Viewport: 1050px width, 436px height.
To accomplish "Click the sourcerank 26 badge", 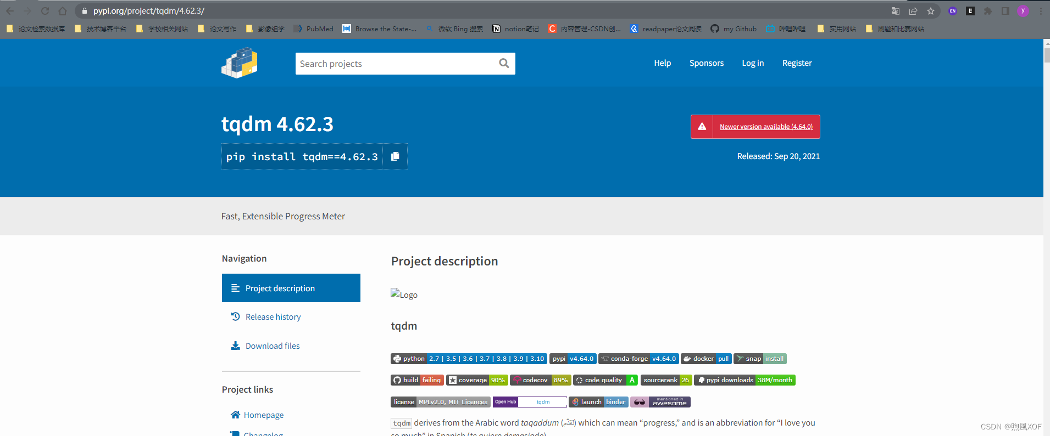I will click(666, 380).
